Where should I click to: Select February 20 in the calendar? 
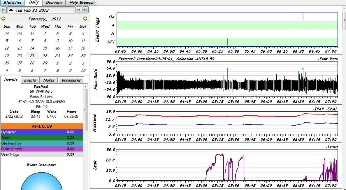tap(20, 56)
